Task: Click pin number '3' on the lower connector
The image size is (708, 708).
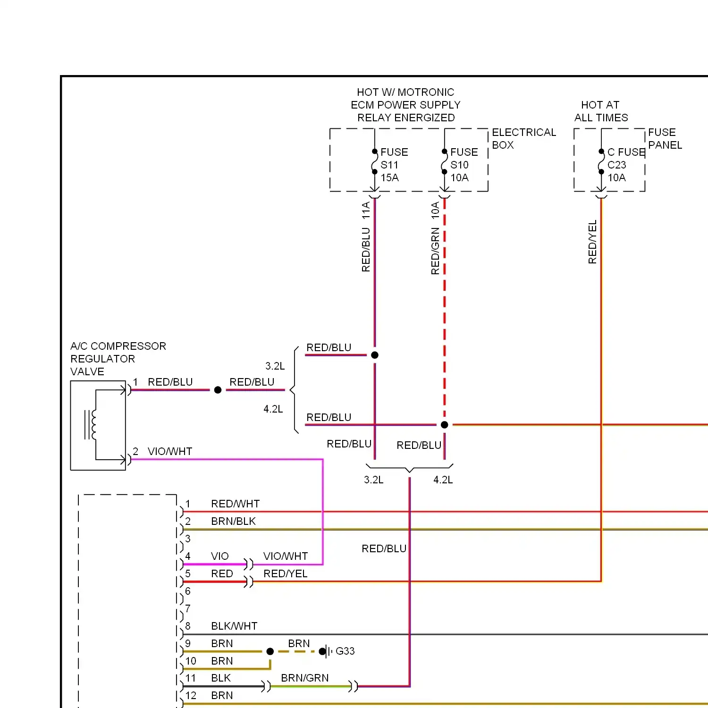Action: (x=188, y=539)
